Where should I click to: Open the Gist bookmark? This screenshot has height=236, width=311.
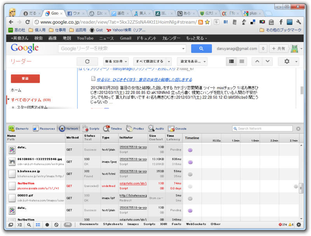click(x=96, y=30)
